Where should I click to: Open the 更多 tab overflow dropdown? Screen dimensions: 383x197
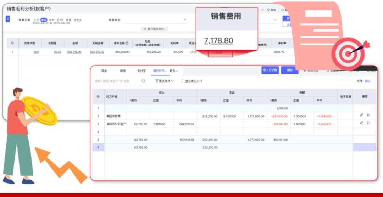(x=174, y=71)
